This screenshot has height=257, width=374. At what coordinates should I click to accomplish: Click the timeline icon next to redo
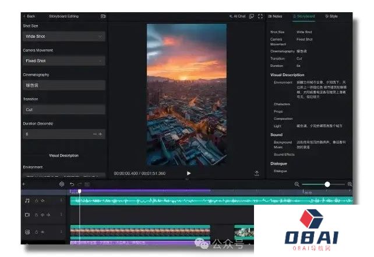pyautogui.click(x=87, y=184)
